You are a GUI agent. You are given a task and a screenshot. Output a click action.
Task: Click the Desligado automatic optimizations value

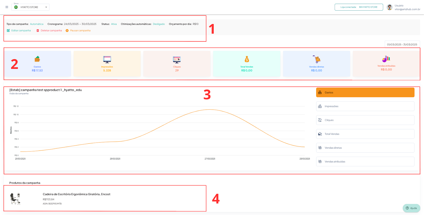click(159, 24)
